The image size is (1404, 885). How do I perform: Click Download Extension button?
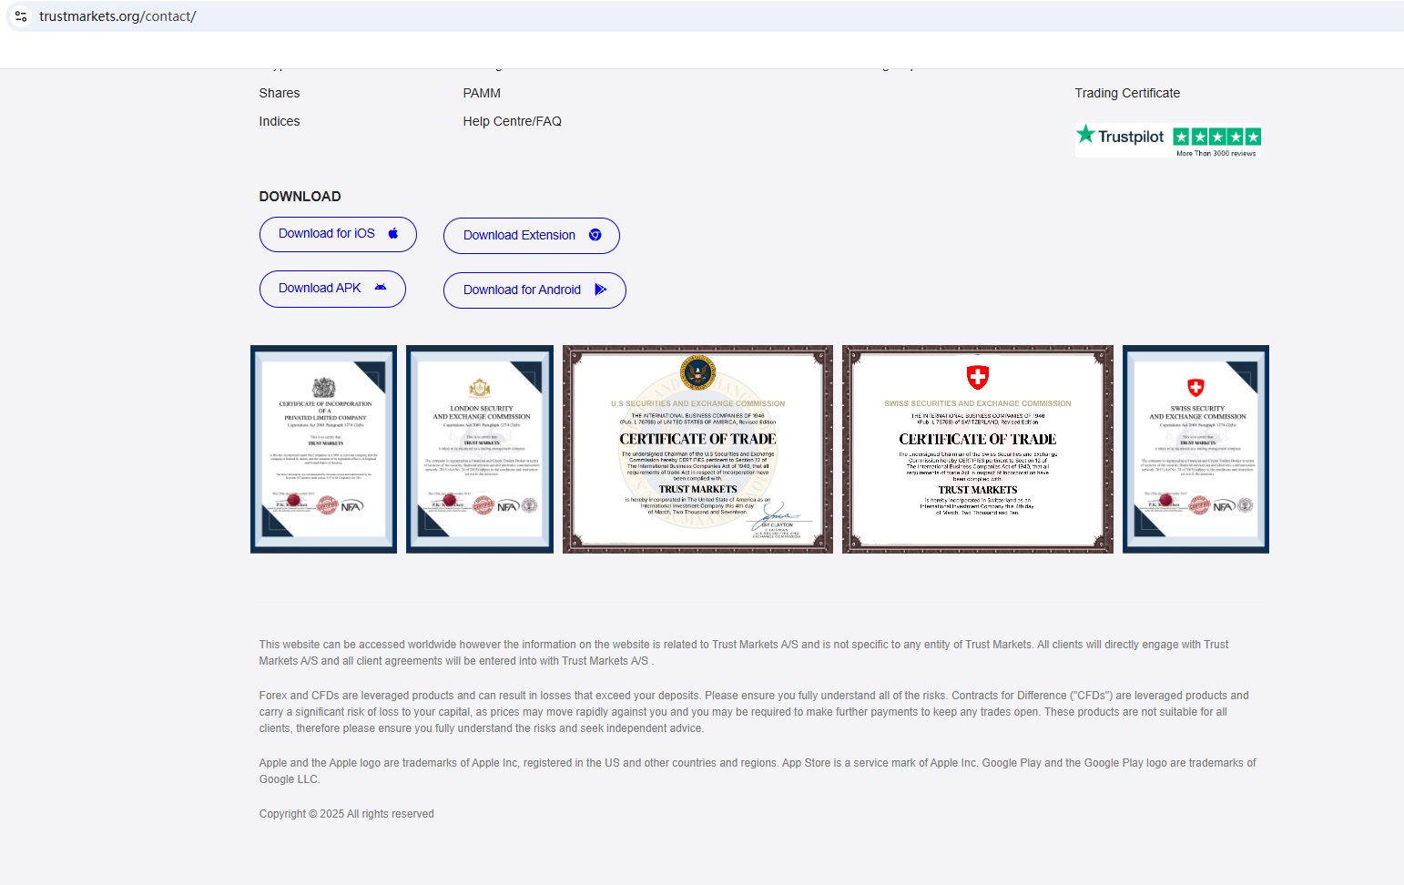pyautogui.click(x=532, y=236)
